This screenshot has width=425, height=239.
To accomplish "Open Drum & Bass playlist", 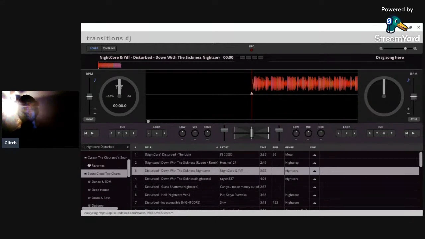I will tap(99, 198).
